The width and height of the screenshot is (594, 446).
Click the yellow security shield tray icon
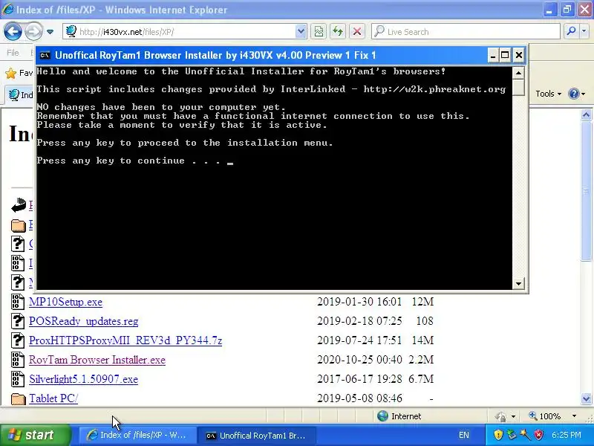point(498,435)
